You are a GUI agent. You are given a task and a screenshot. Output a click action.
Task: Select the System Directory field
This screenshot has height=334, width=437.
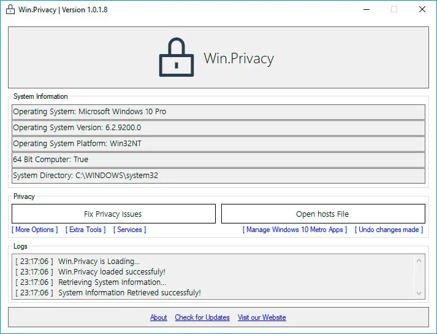(218, 176)
